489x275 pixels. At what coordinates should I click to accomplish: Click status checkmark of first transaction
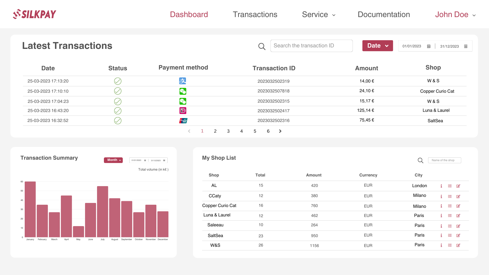(118, 81)
